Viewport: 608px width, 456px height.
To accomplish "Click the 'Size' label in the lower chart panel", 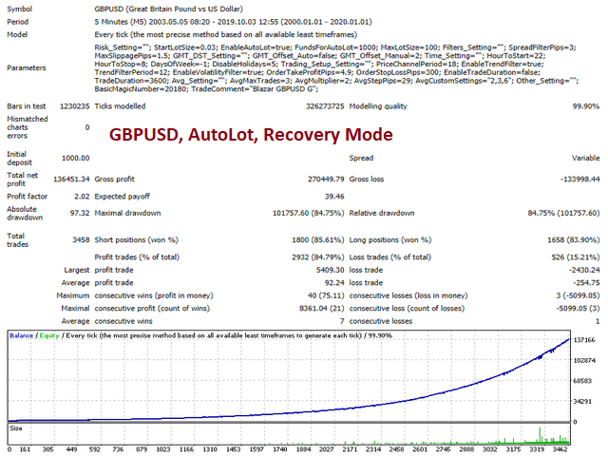I will pyautogui.click(x=18, y=428).
